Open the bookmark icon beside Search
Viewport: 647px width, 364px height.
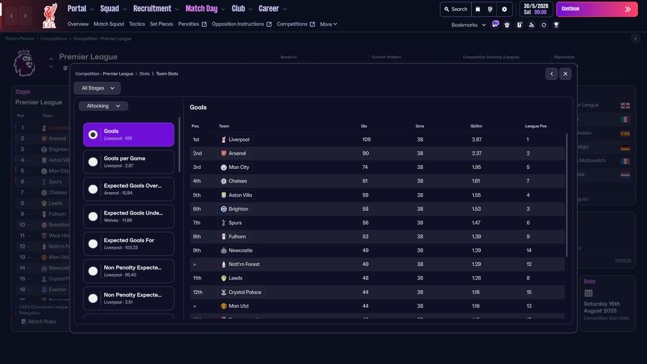pos(478,9)
